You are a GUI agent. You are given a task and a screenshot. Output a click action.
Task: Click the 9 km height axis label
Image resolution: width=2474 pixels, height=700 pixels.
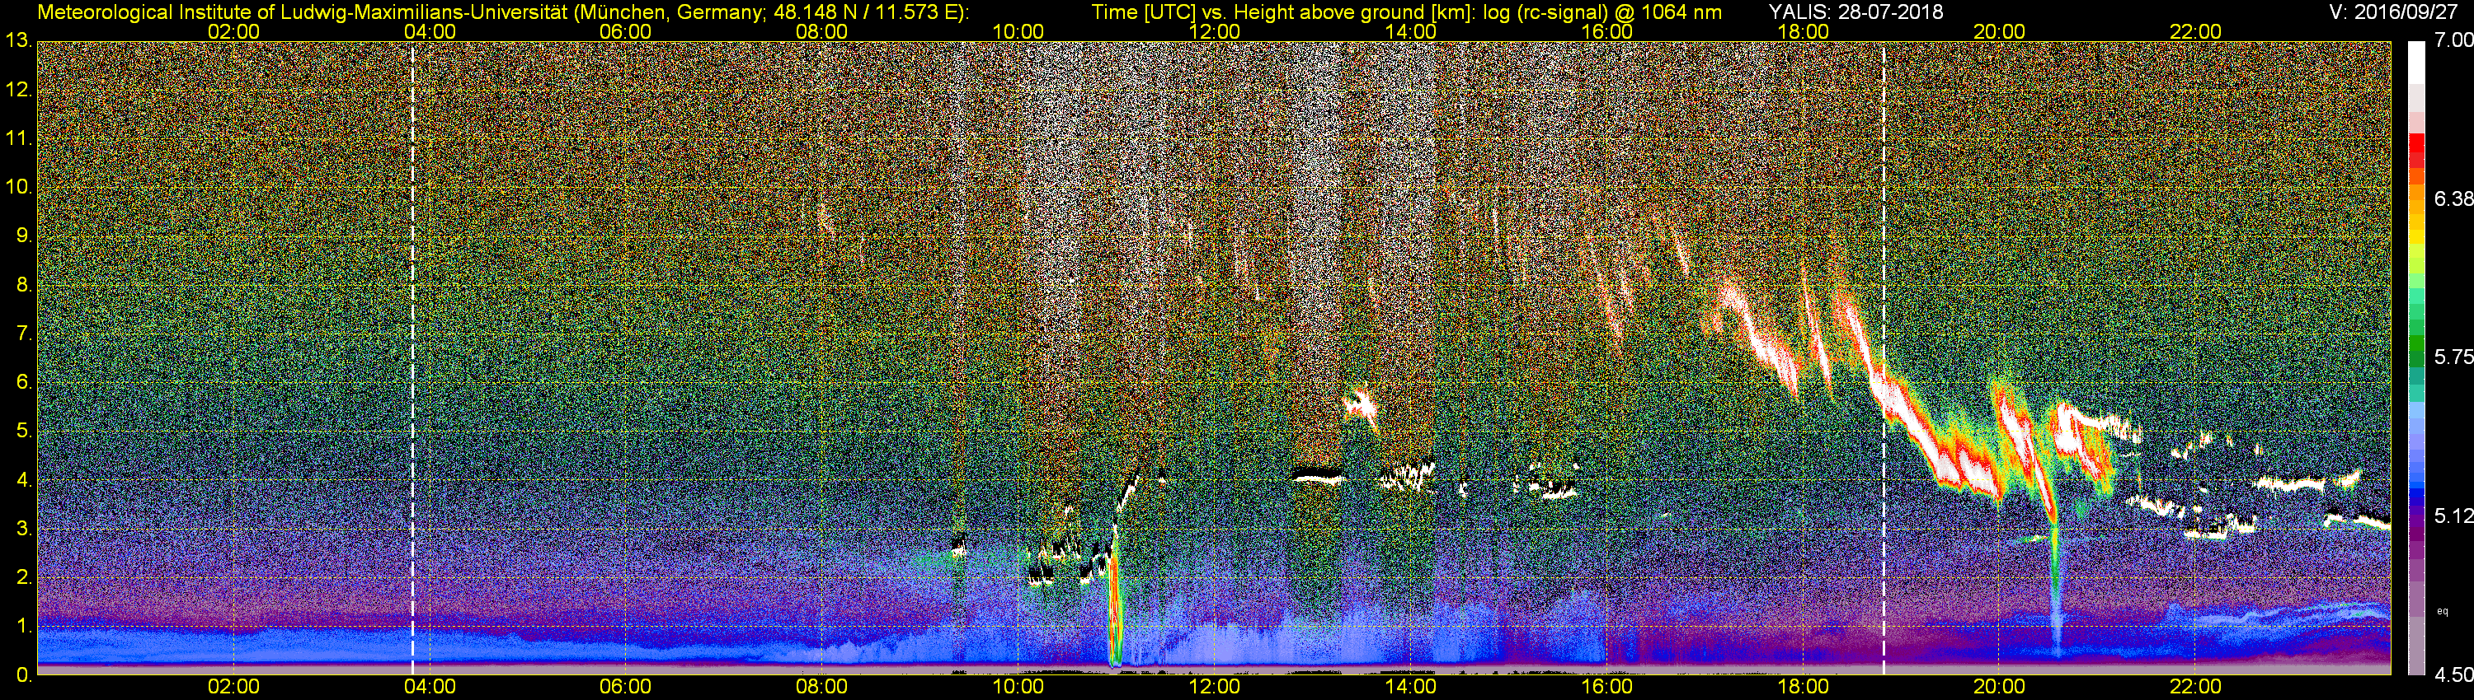24,236
